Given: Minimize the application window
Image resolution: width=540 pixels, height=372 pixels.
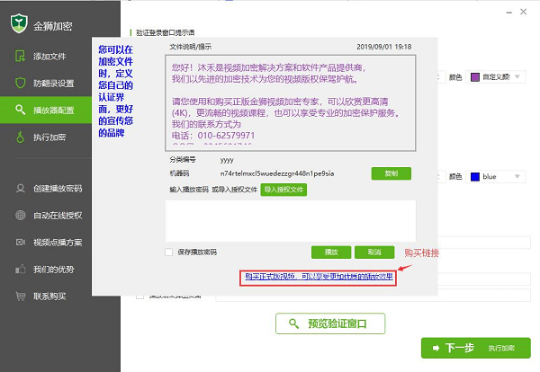Looking at the screenshot, I should (509, 13).
